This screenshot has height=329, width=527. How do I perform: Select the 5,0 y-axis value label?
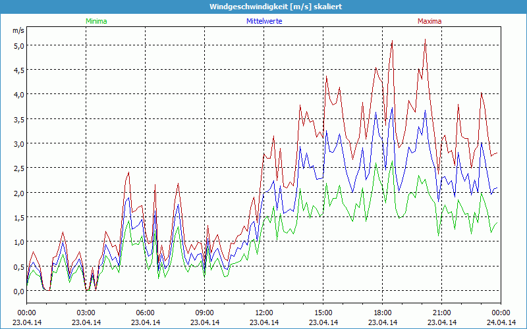pos(18,45)
